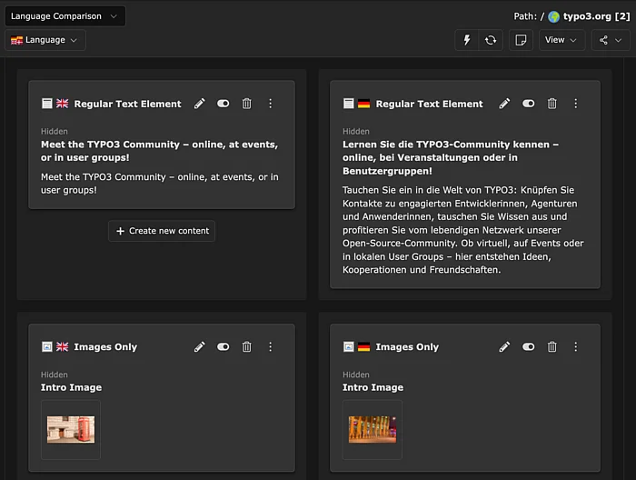Click the UK flag on Regular Text Element
This screenshot has width=636, height=480.
point(62,104)
